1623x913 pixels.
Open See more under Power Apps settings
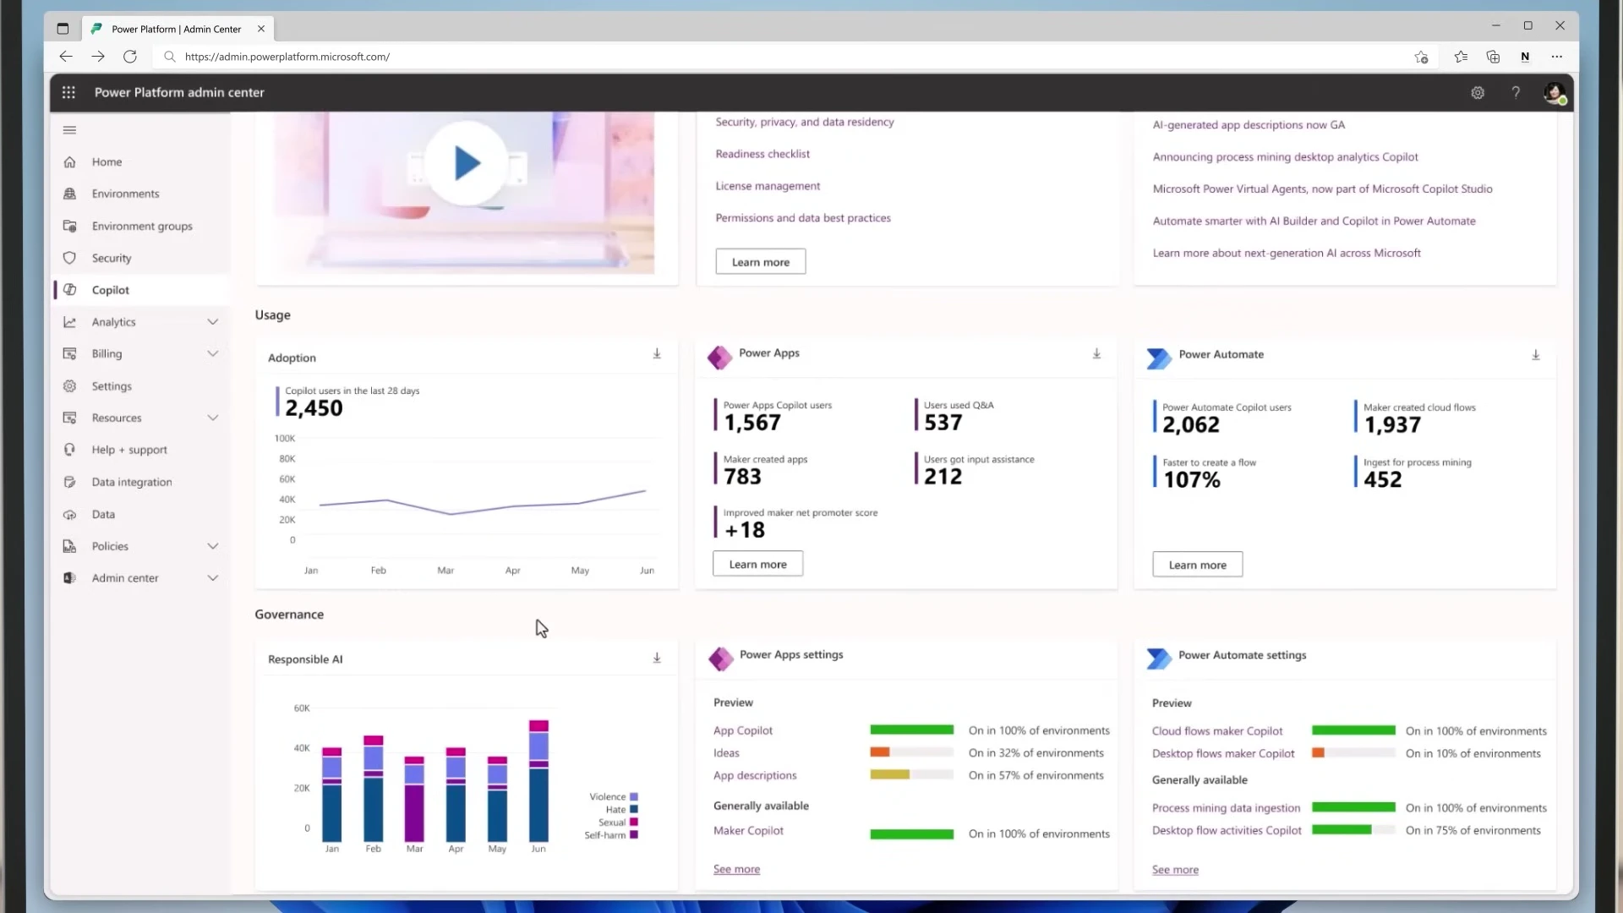pos(736,869)
